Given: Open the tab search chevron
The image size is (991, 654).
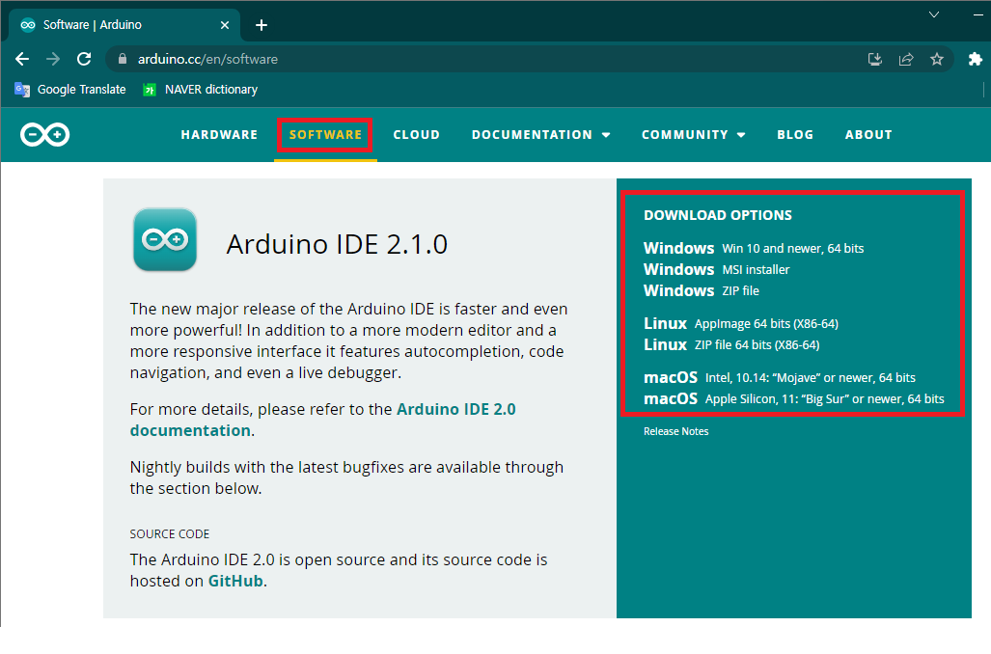Looking at the screenshot, I should click(933, 14).
